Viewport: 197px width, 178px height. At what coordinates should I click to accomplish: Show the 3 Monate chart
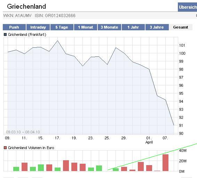tap(109, 27)
